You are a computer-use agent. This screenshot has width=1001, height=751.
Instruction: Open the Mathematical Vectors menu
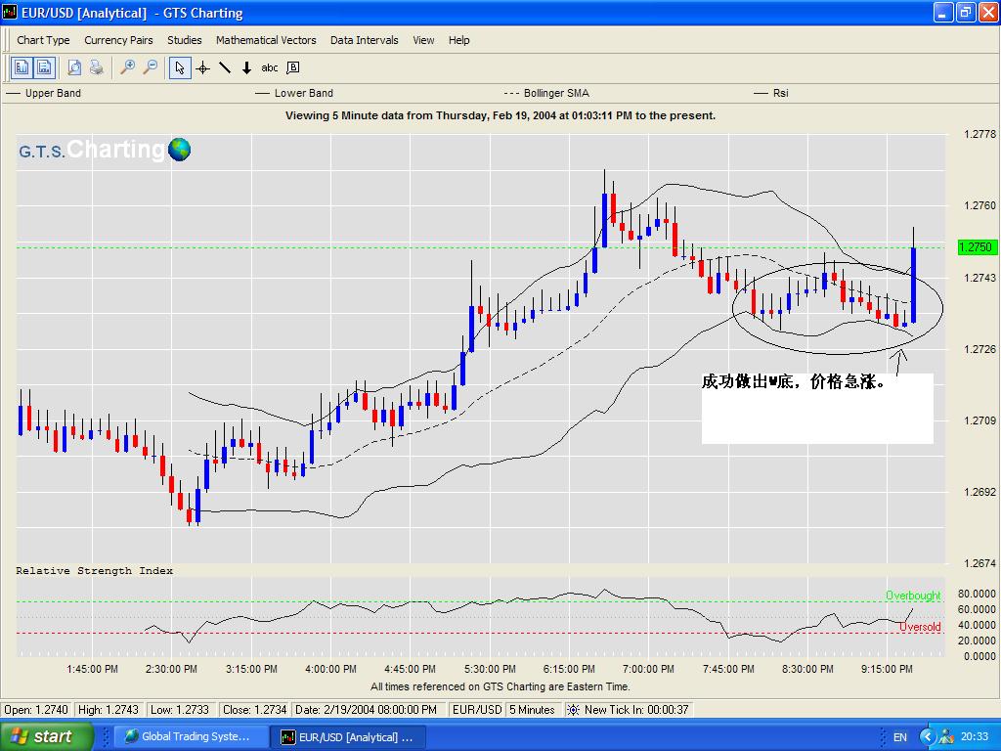pos(266,40)
